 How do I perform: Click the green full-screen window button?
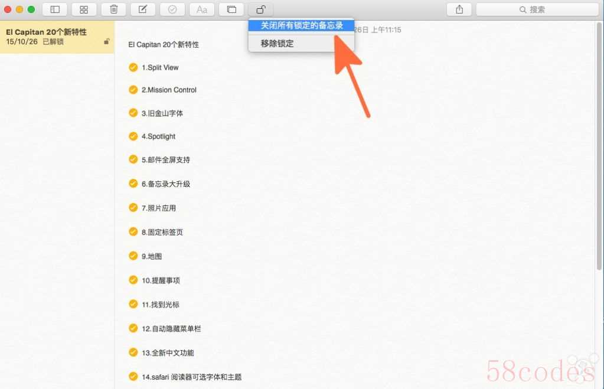[31, 9]
